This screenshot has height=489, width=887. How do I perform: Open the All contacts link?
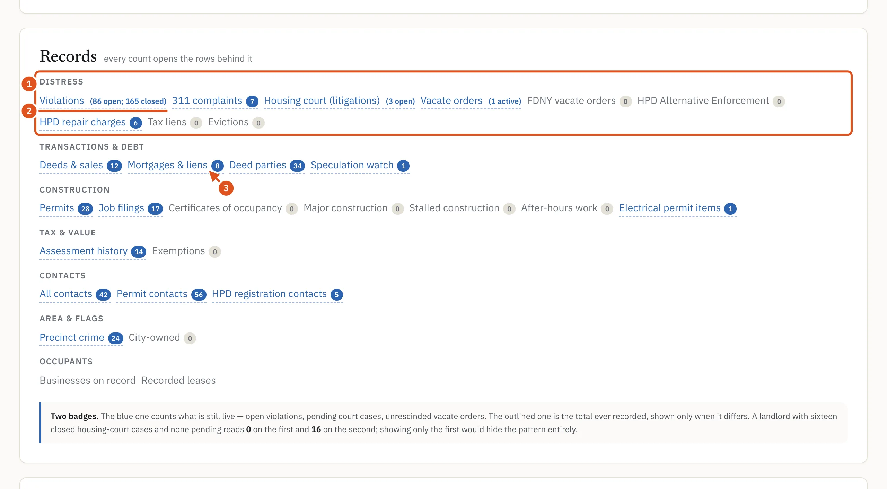pyautogui.click(x=66, y=294)
